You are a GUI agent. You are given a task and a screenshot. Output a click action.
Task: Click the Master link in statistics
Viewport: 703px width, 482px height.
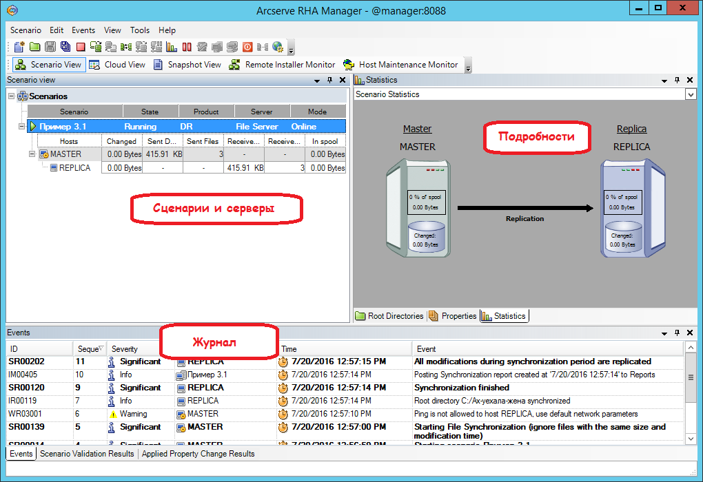[417, 129]
